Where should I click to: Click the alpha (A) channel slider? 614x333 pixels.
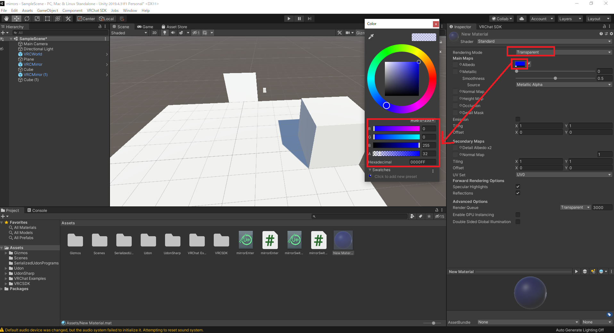click(396, 154)
